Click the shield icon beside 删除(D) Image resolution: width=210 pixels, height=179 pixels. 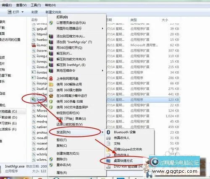(x=51, y=159)
